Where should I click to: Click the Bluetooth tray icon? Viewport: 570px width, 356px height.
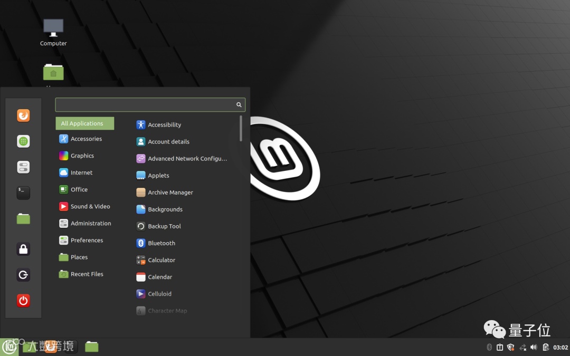click(x=489, y=347)
